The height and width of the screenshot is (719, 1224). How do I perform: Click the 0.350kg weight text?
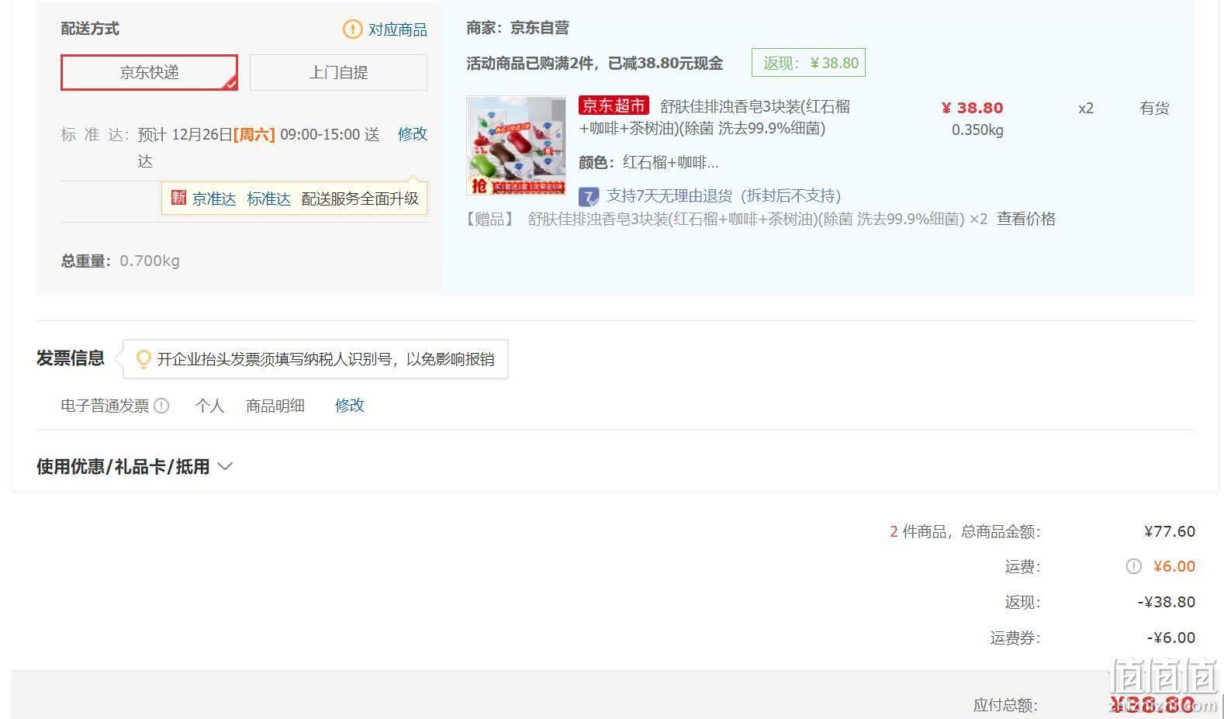point(977,130)
